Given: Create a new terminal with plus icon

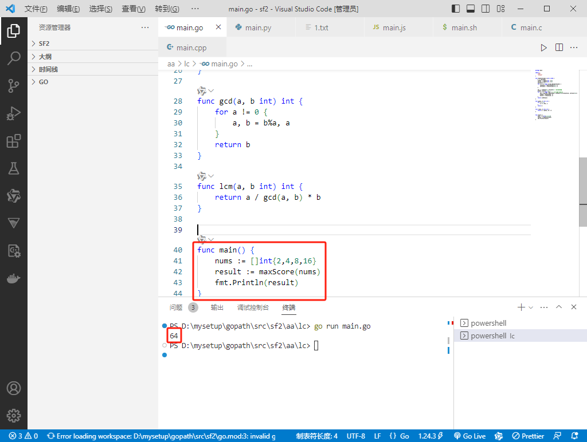Looking at the screenshot, I should tap(521, 307).
